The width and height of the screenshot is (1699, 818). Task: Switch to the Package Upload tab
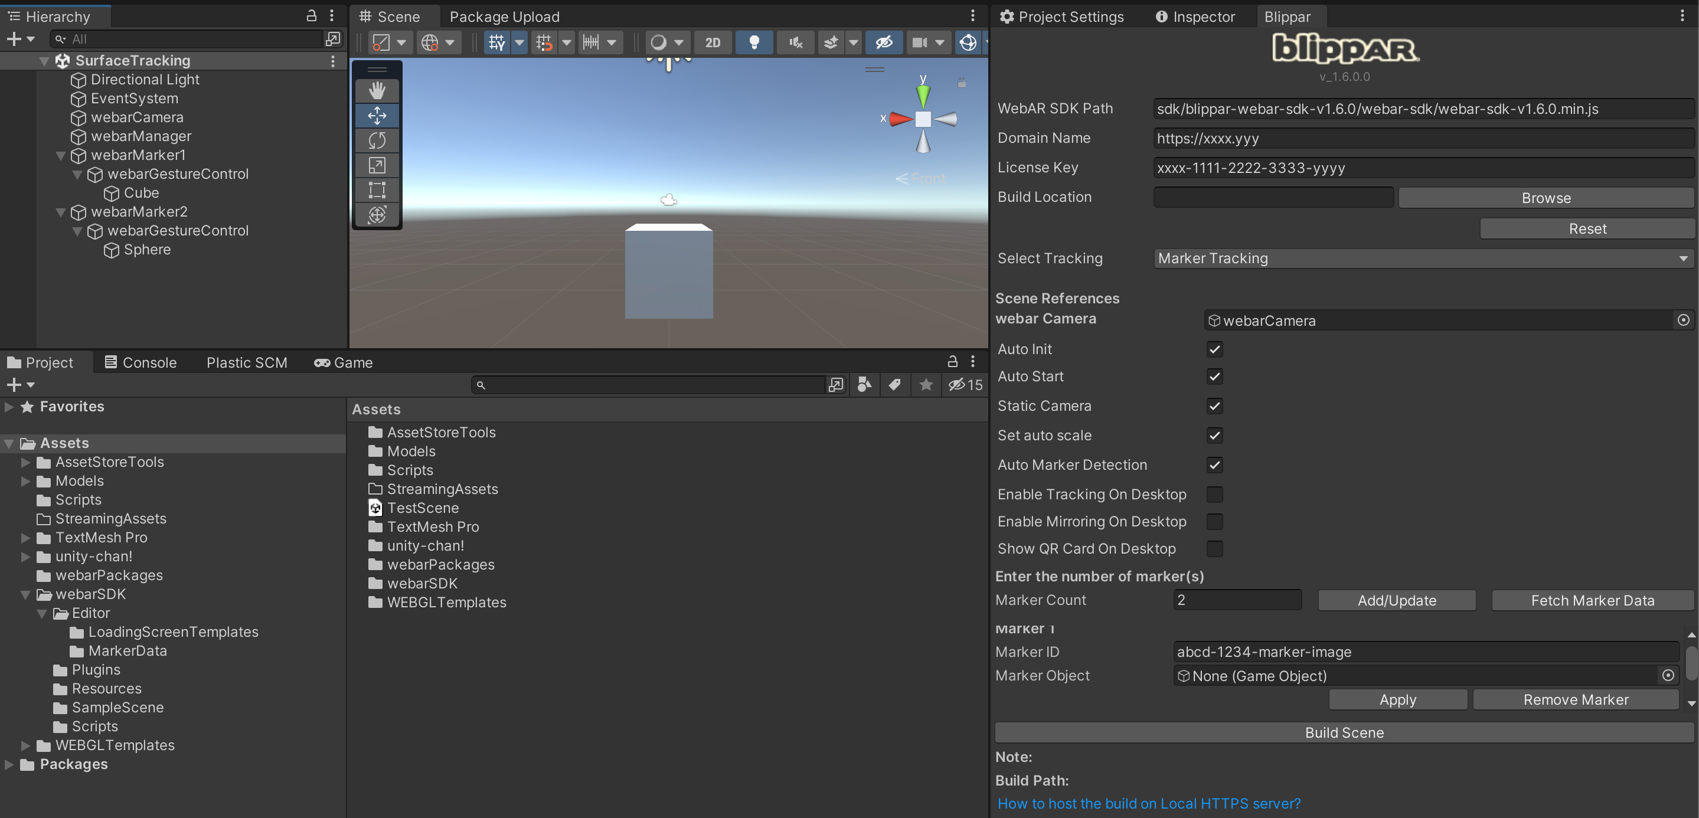point(504,17)
